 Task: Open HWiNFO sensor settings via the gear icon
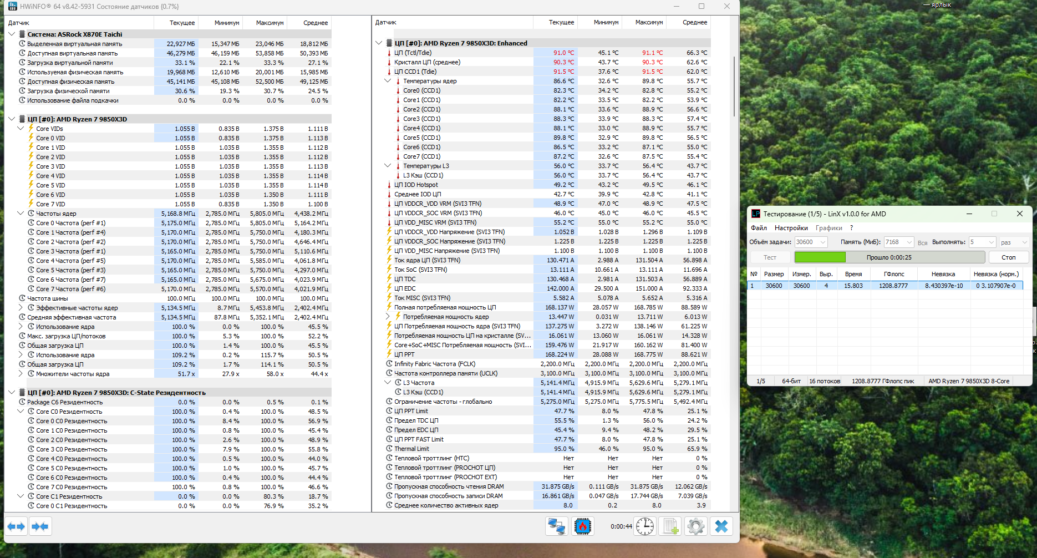[696, 526]
